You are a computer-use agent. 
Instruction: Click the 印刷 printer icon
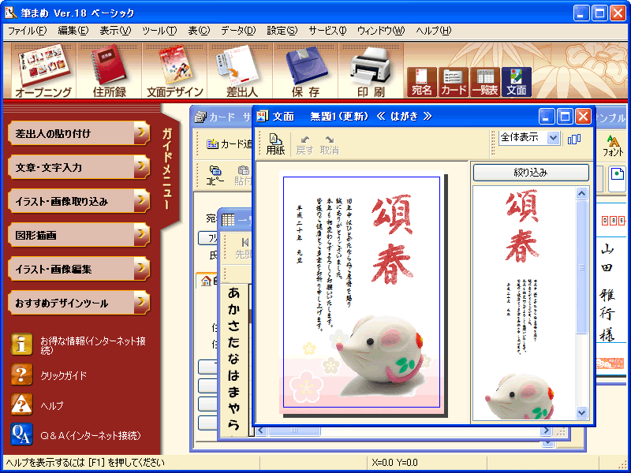(371, 71)
